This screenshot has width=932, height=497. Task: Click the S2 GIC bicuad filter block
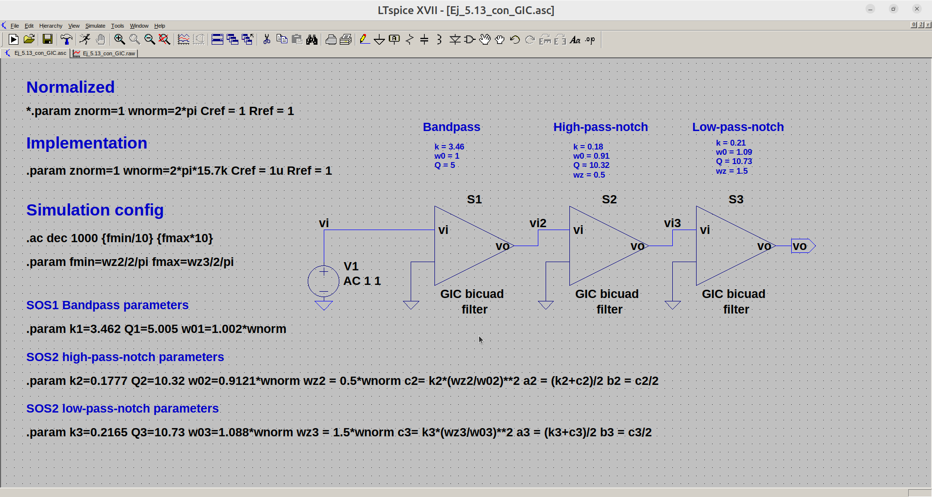608,246
